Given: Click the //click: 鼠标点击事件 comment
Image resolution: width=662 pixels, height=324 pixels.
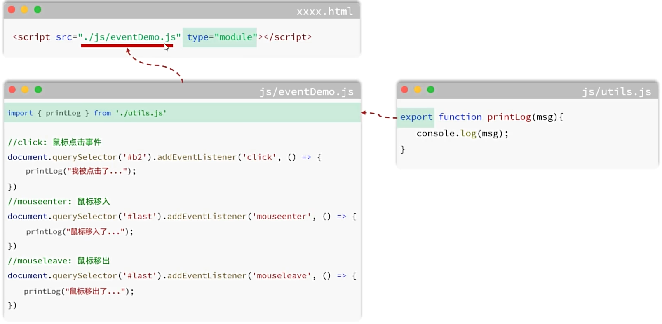Looking at the screenshot, I should click(x=54, y=142).
